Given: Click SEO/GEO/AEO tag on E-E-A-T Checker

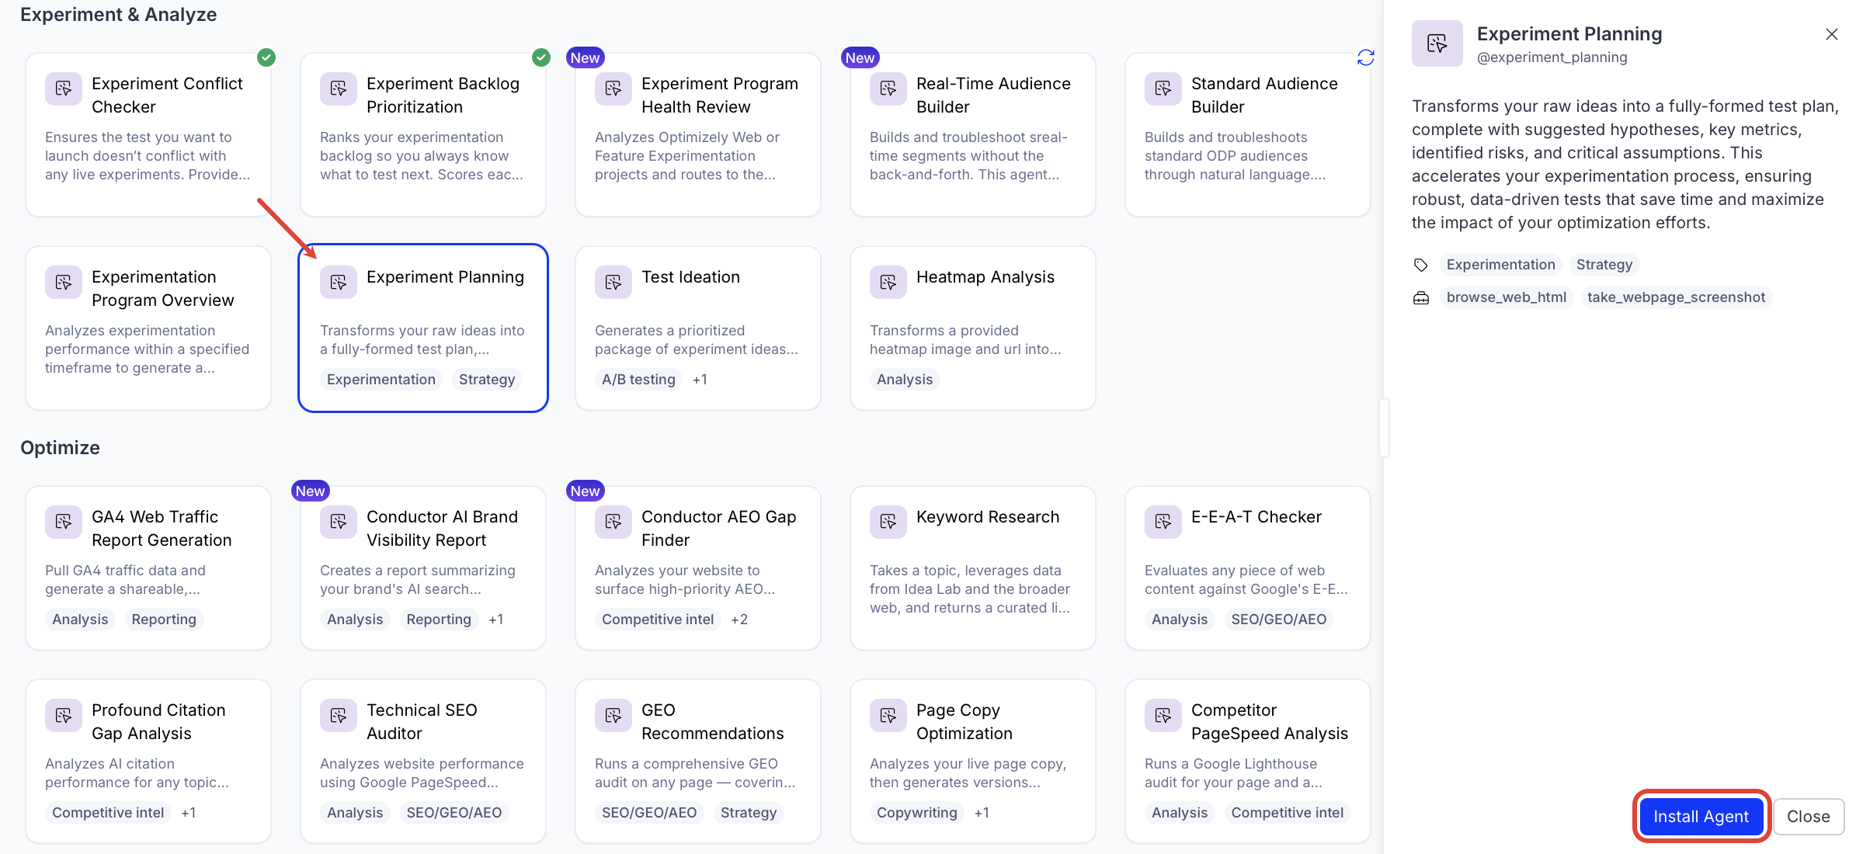Looking at the screenshot, I should pos(1278,620).
